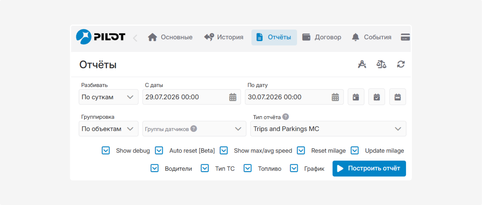Click the Построить отчёт button
This screenshot has width=482, height=205.
coord(369,168)
